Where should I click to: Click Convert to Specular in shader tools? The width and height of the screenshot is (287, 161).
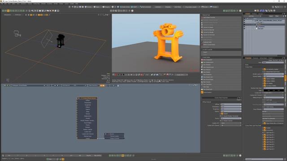[221, 30]
